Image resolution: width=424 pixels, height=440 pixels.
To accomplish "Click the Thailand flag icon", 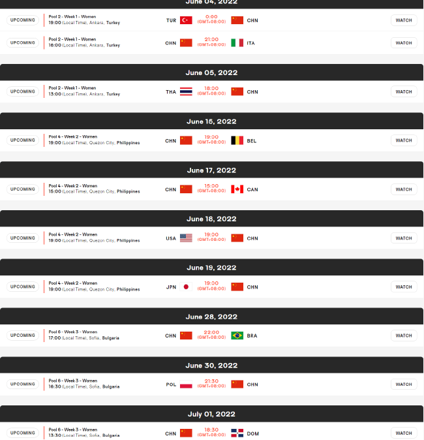I will (186, 92).
